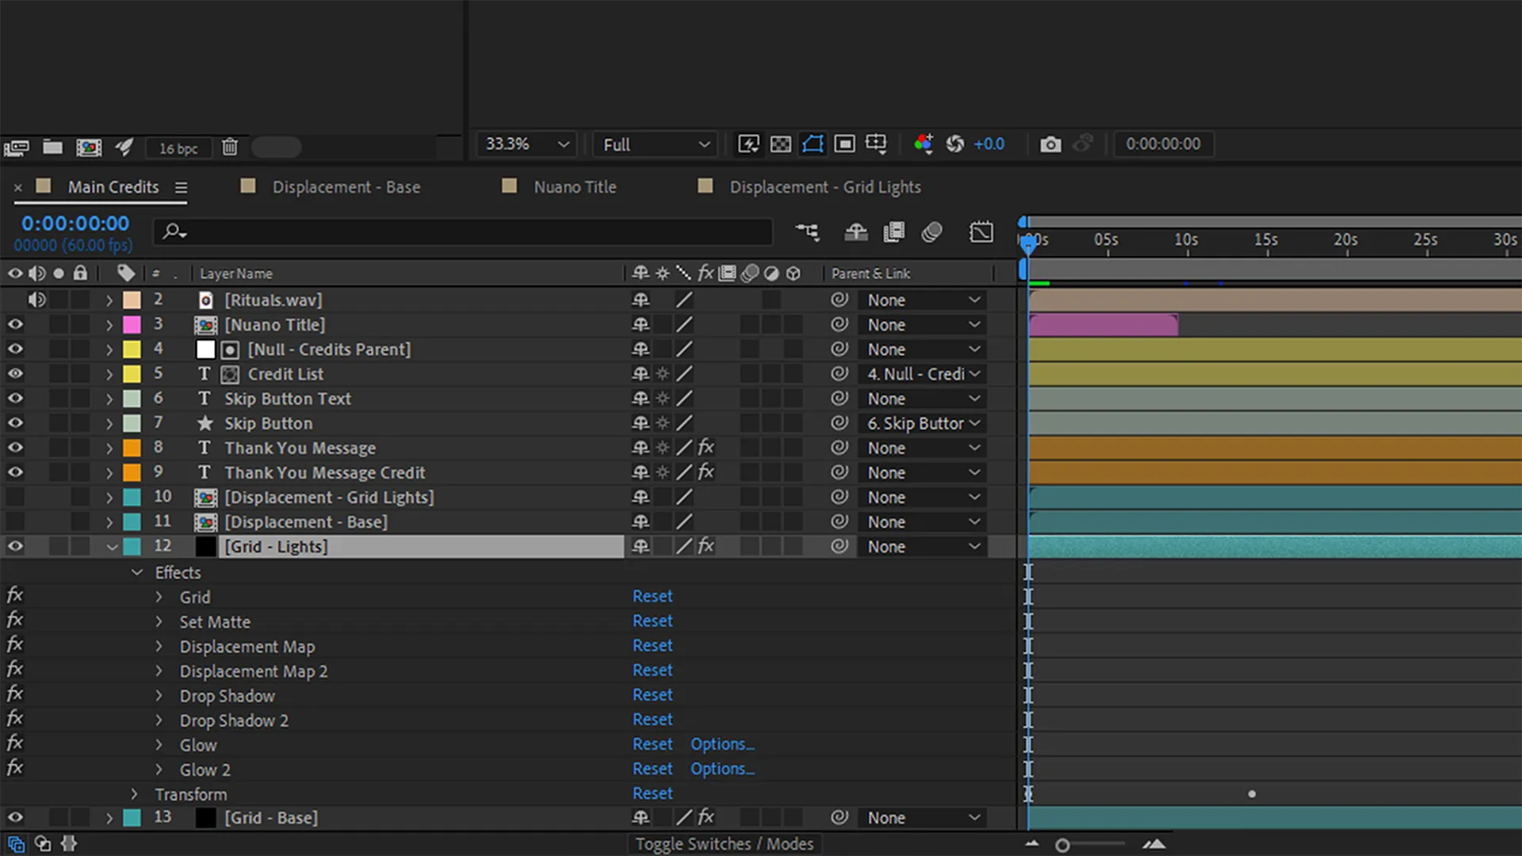Screen dimensions: 1522x856
Task: Expand the Null - Credits Parent layer
Action: (x=109, y=350)
